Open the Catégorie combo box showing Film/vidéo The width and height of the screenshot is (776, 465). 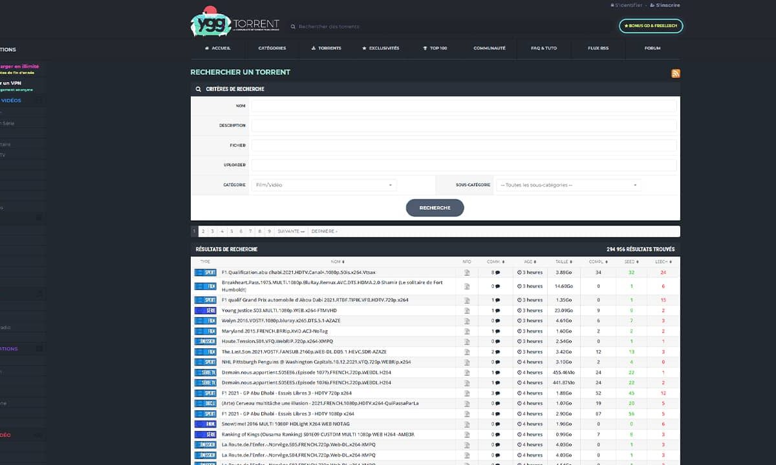click(x=323, y=185)
